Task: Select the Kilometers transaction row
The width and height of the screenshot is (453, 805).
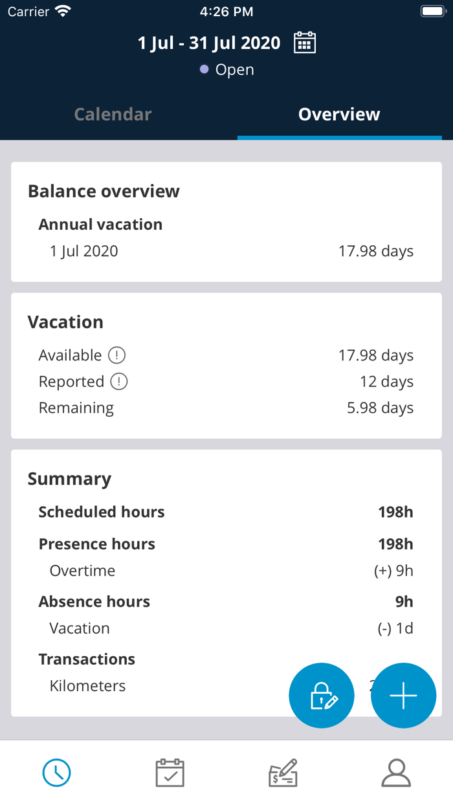Action: pos(87,685)
